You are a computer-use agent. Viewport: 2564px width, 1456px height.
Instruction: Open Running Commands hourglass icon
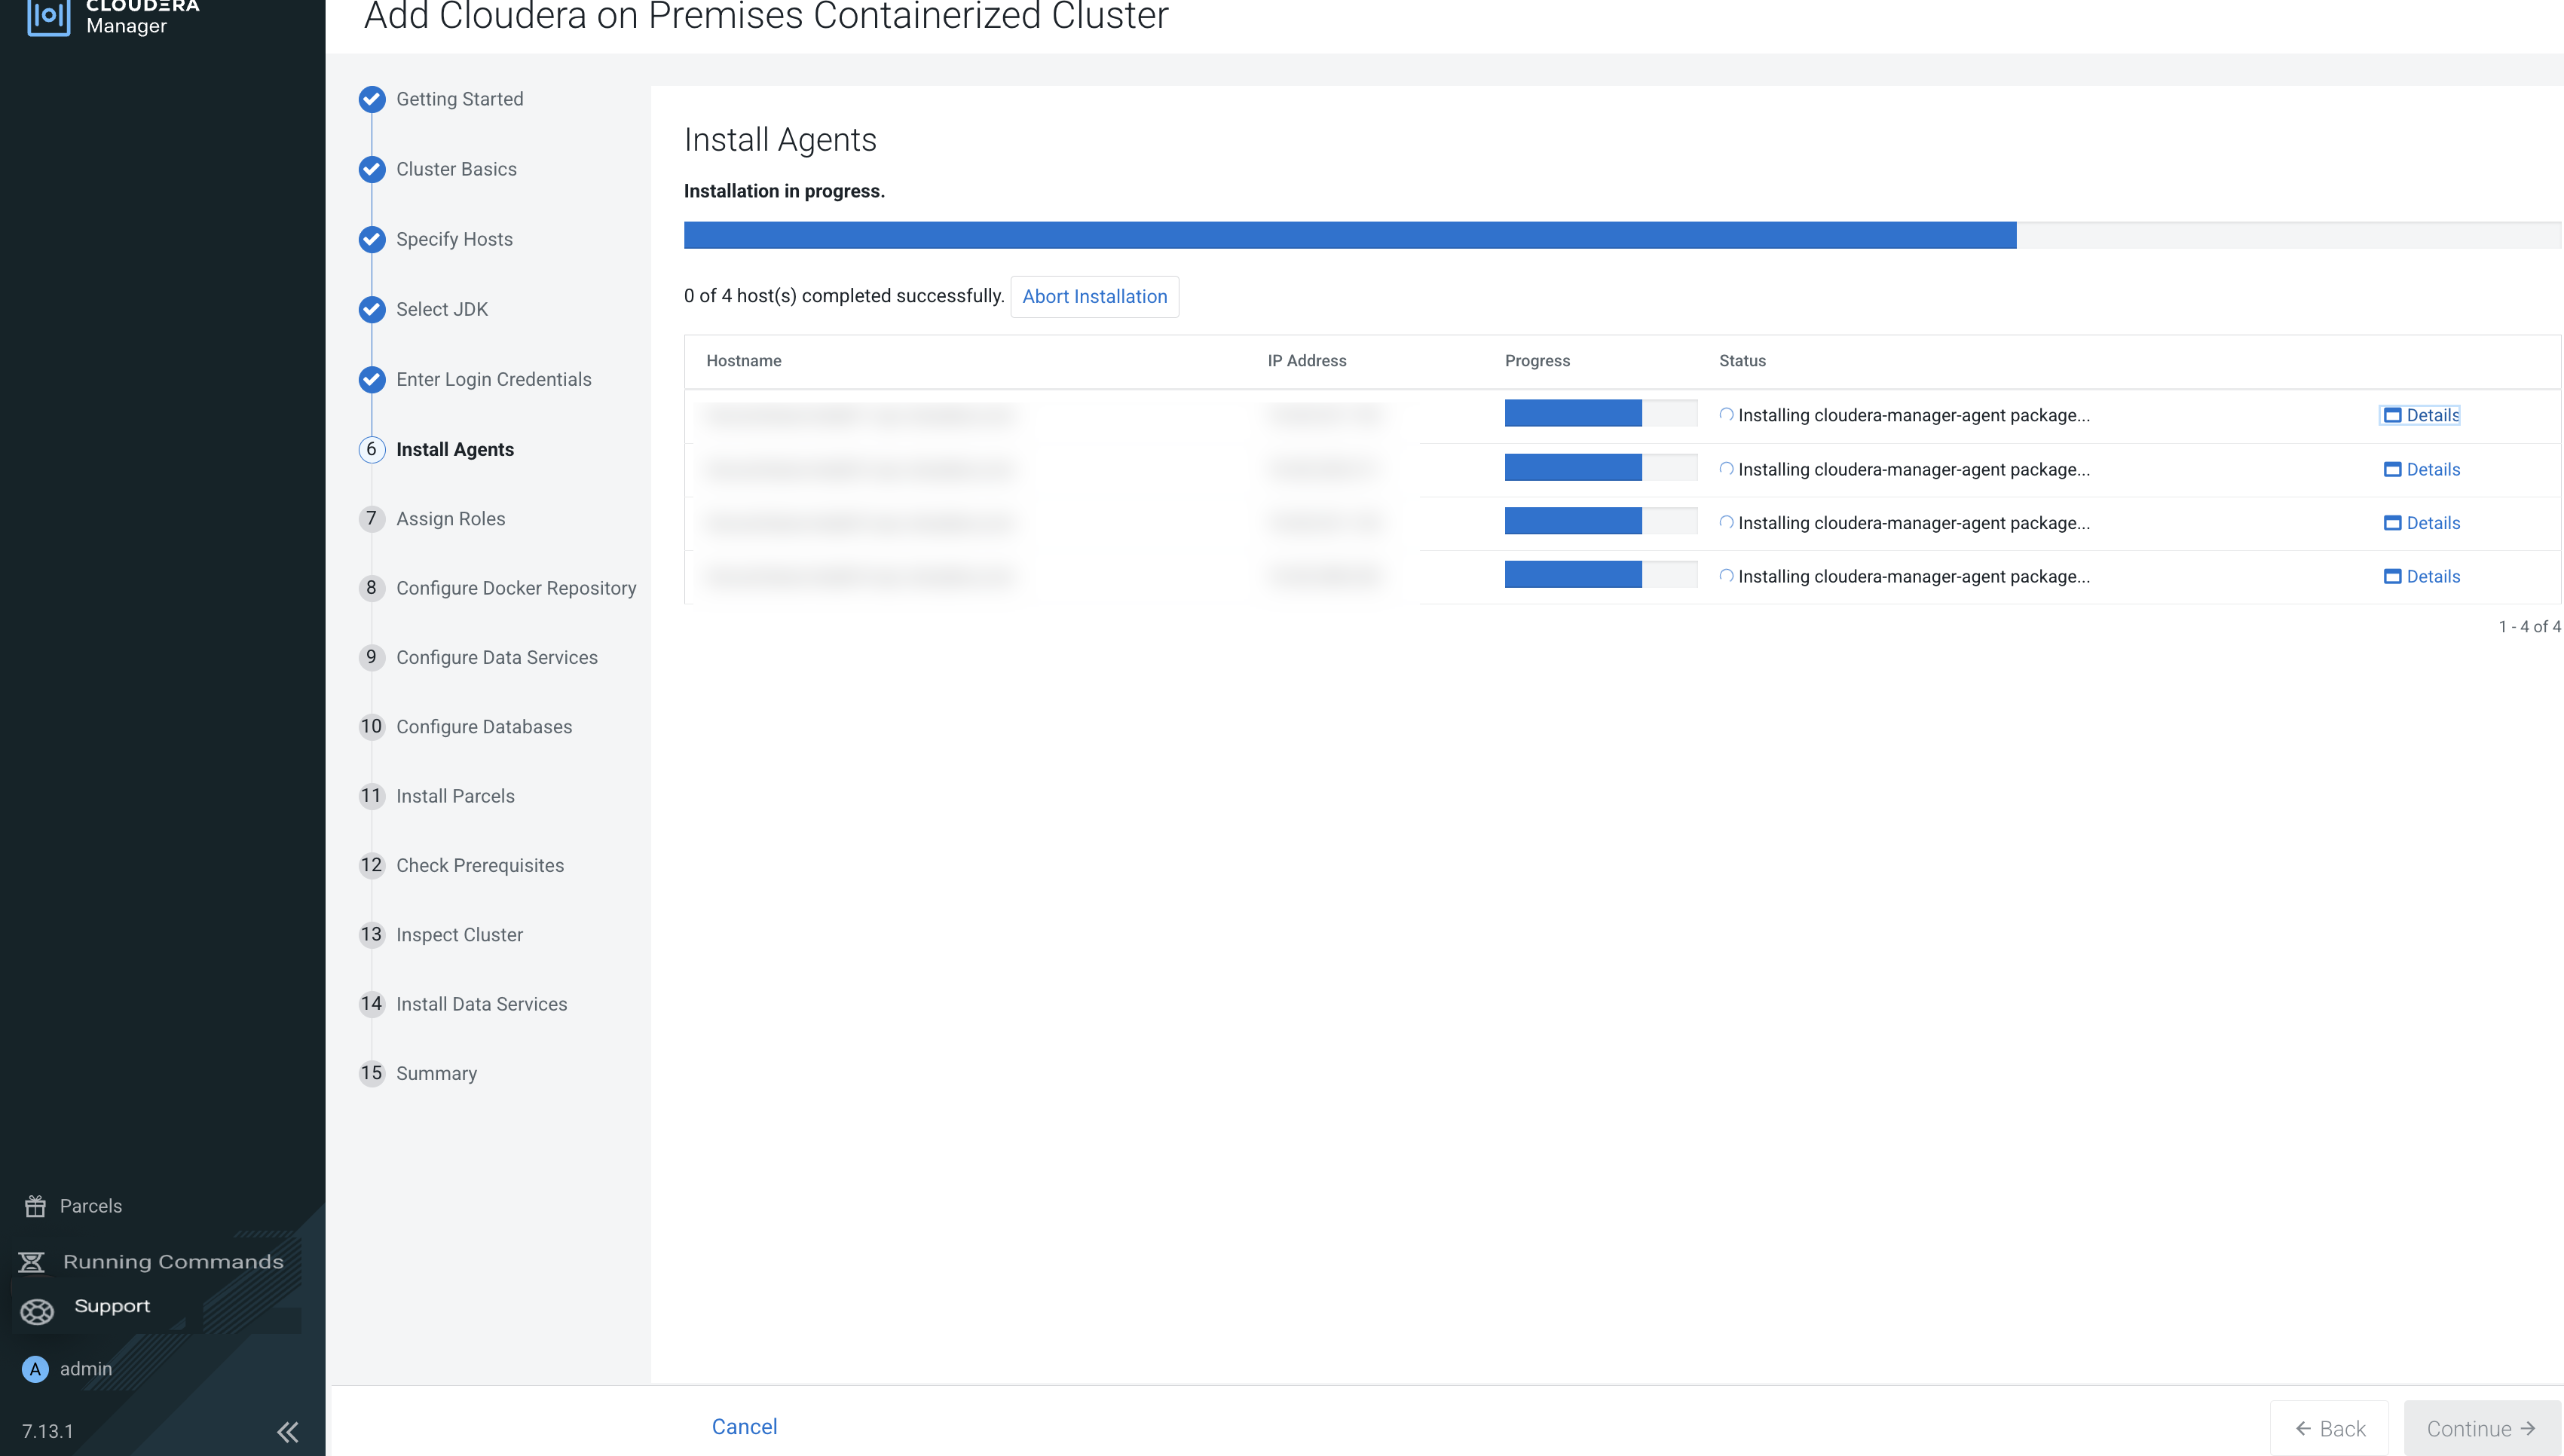(x=32, y=1262)
